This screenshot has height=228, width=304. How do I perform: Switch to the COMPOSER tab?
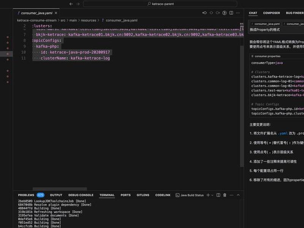tap(271, 13)
